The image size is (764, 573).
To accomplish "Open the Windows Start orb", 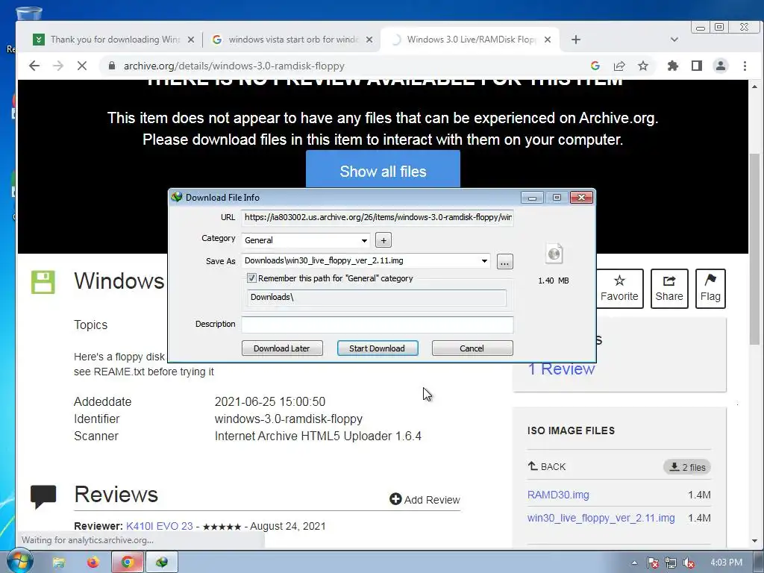I will pos(20,561).
